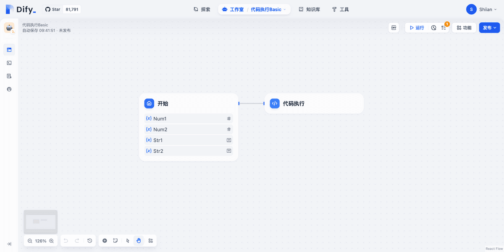Open run history clock icon
504x252 pixels.
pos(433,28)
